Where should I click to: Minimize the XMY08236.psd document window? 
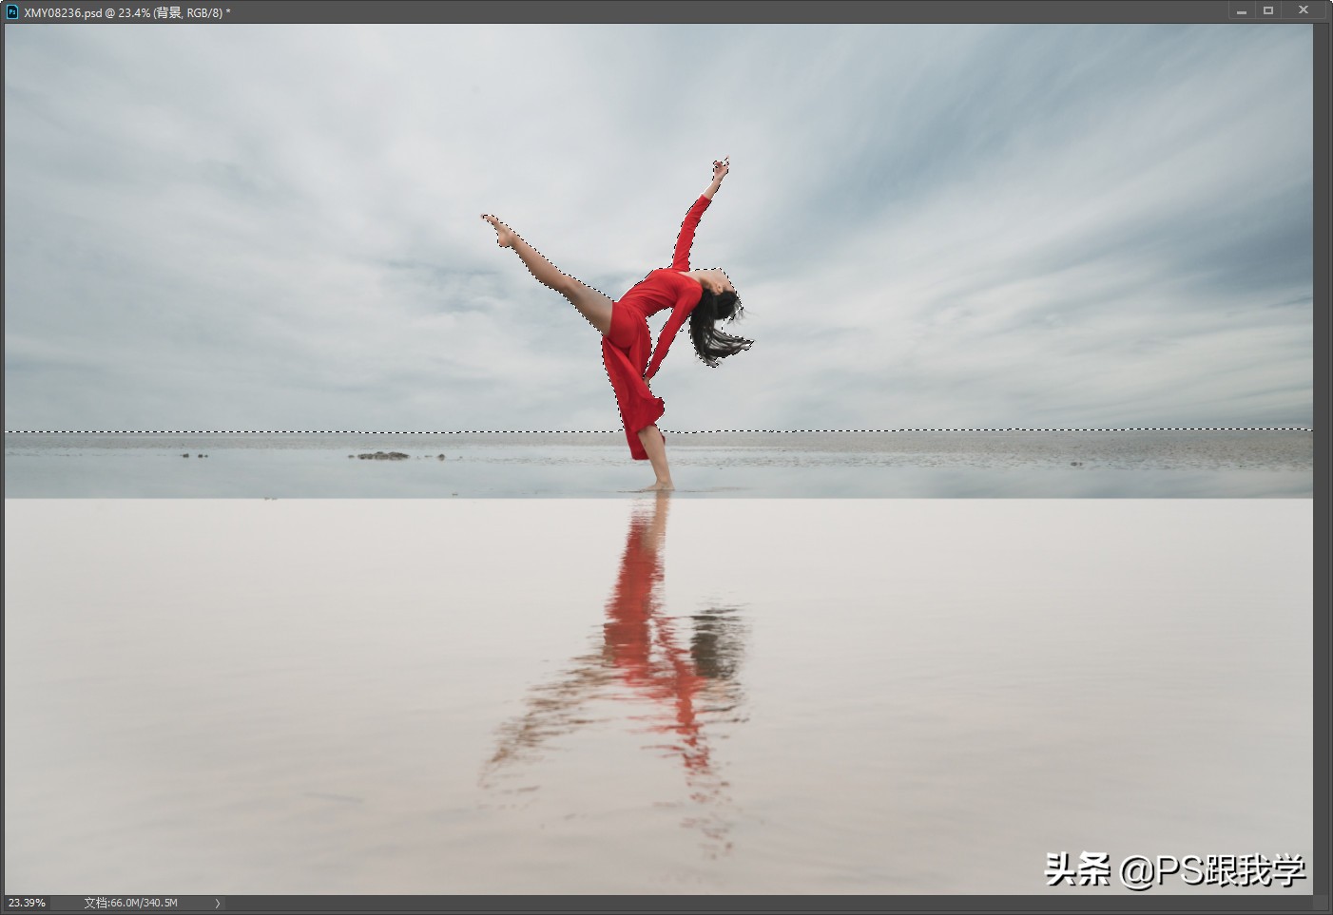1241,11
